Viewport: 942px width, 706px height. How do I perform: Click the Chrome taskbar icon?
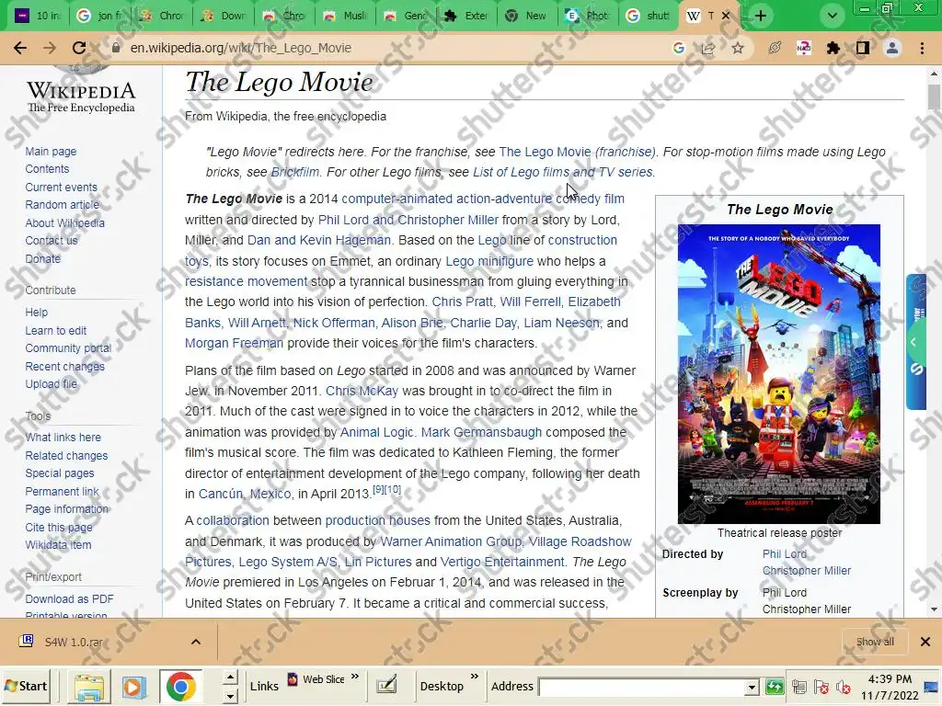pyautogui.click(x=181, y=687)
